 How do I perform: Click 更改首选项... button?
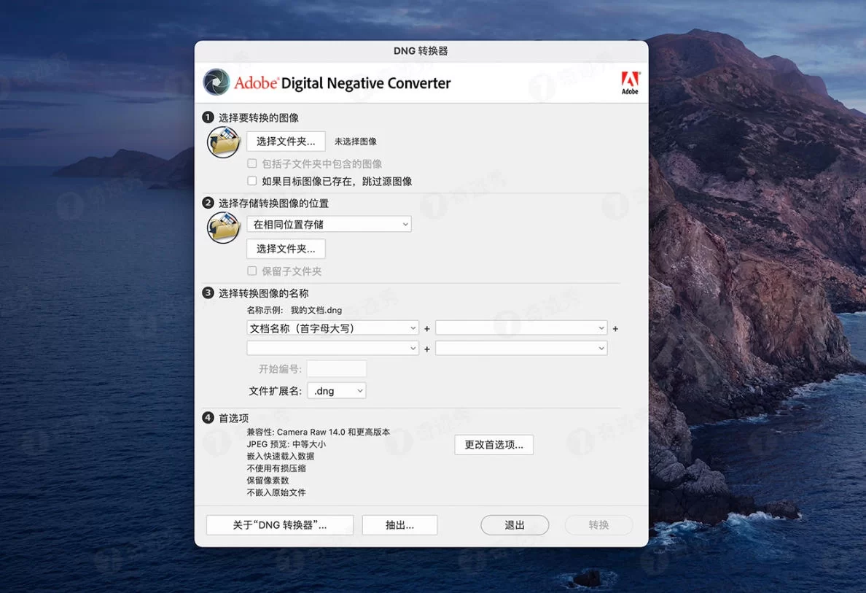[494, 445]
